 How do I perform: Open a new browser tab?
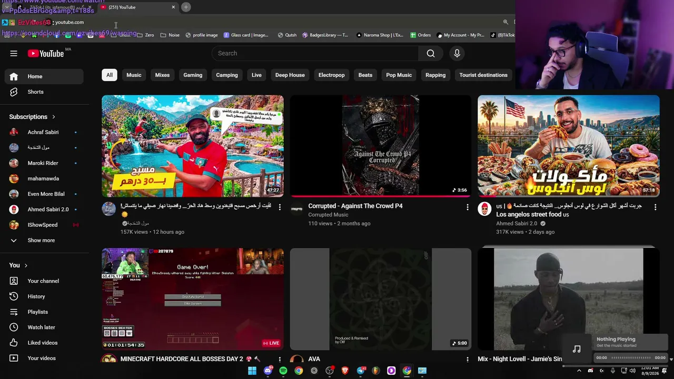click(x=186, y=7)
